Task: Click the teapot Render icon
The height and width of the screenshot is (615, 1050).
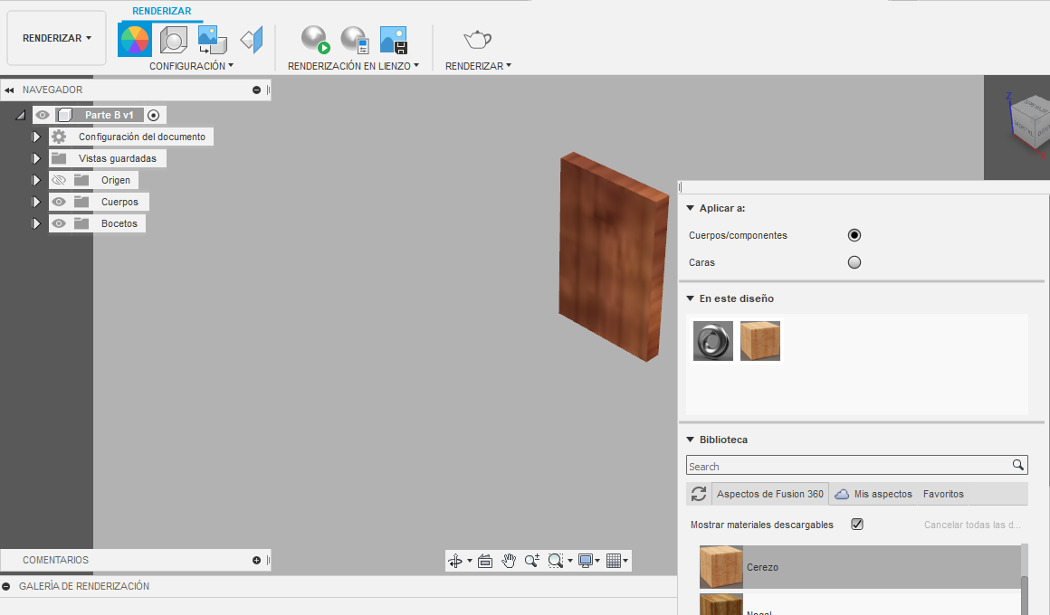Action: coord(477,40)
